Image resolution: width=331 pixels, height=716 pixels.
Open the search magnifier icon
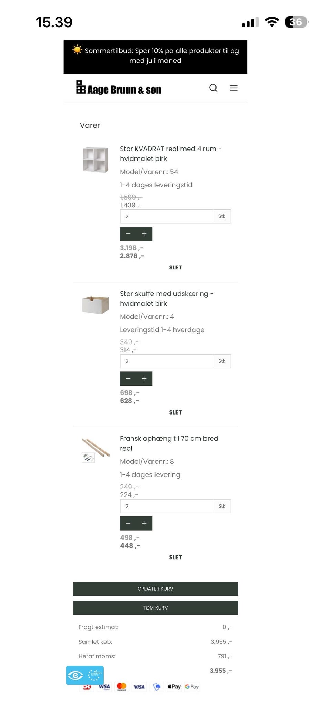[x=213, y=88]
